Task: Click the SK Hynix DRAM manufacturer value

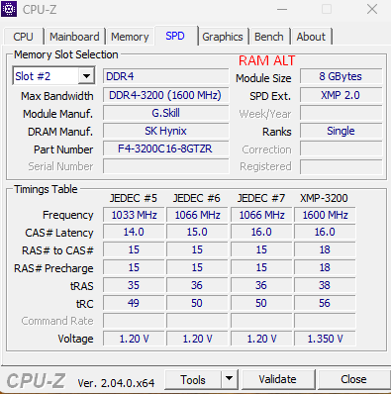Action: point(165,131)
